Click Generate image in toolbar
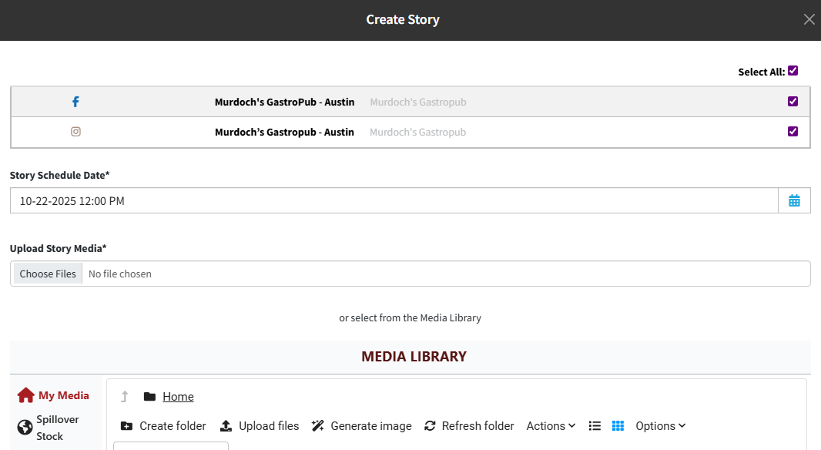This screenshot has height=450, width=821. (x=362, y=426)
